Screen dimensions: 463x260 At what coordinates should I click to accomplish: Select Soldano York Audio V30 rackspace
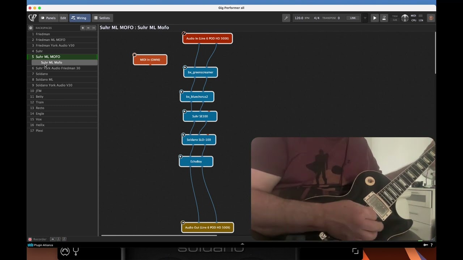62,85
